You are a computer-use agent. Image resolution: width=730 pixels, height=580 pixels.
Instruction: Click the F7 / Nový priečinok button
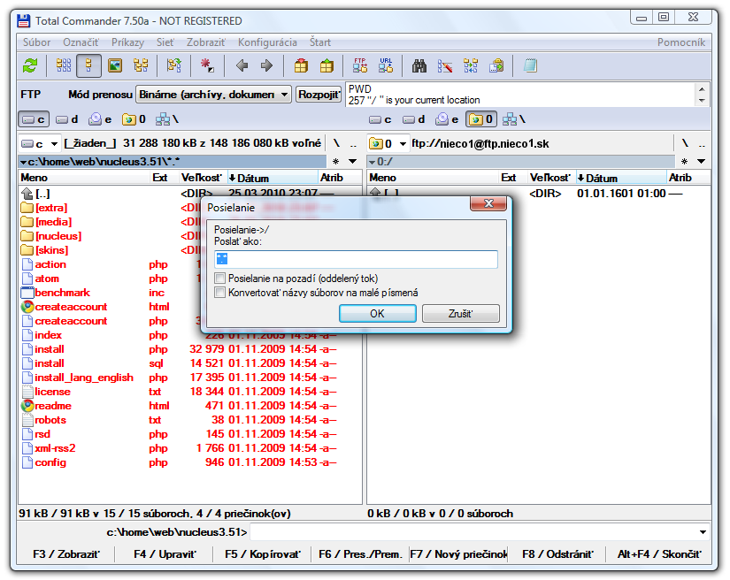(459, 554)
